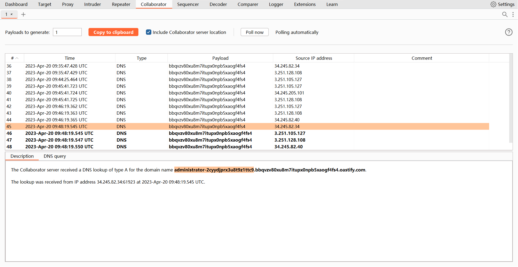Screen dimensions: 518x267
Task: Sort table by Source IP address column
Action: pos(313,58)
